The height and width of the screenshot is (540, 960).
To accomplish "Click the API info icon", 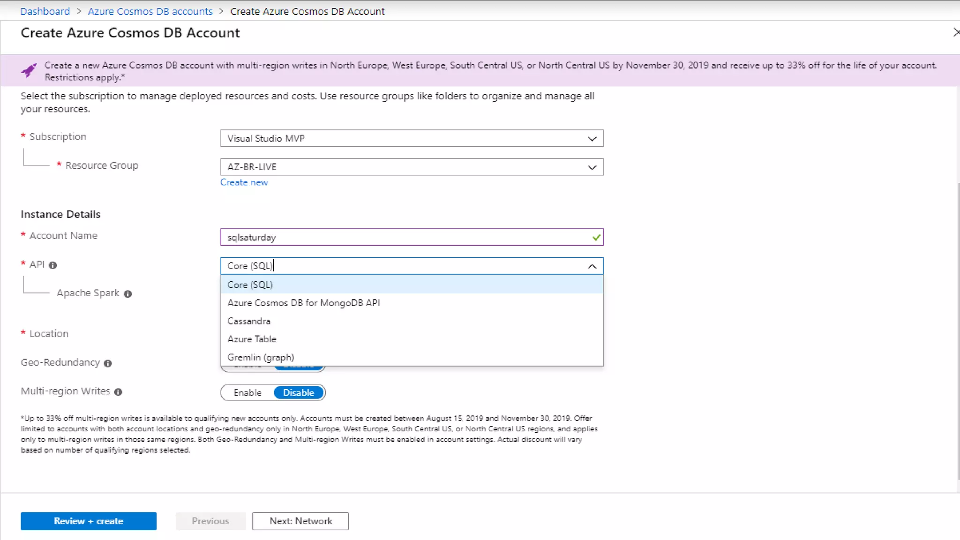I will [52, 265].
